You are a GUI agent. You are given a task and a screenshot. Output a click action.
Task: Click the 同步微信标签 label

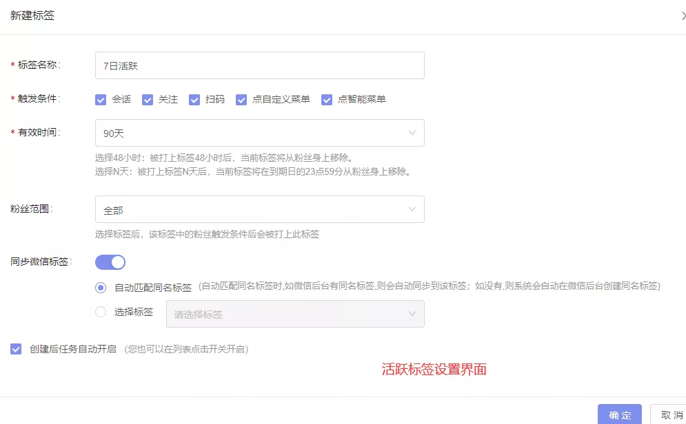pyautogui.click(x=41, y=262)
